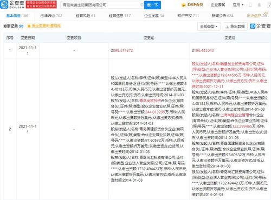Screen dimensions: 271x200
Task: Click the company search input field
Action: pos(102,5)
